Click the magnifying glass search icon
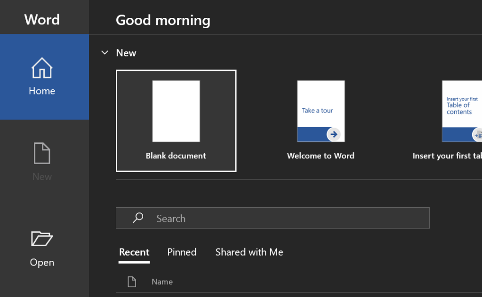Image resolution: width=482 pixels, height=297 pixels. pyautogui.click(x=138, y=218)
